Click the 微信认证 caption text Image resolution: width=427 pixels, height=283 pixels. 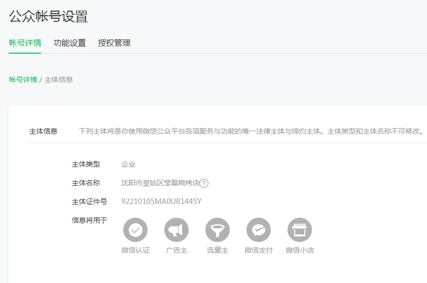click(x=135, y=250)
